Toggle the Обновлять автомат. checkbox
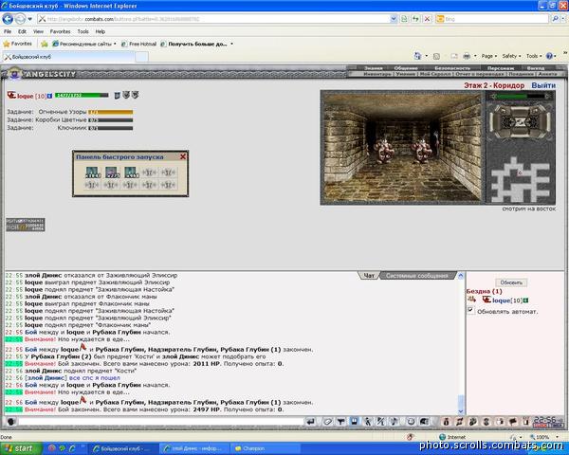Image resolution: width=569 pixels, height=455 pixels. (470, 310)
